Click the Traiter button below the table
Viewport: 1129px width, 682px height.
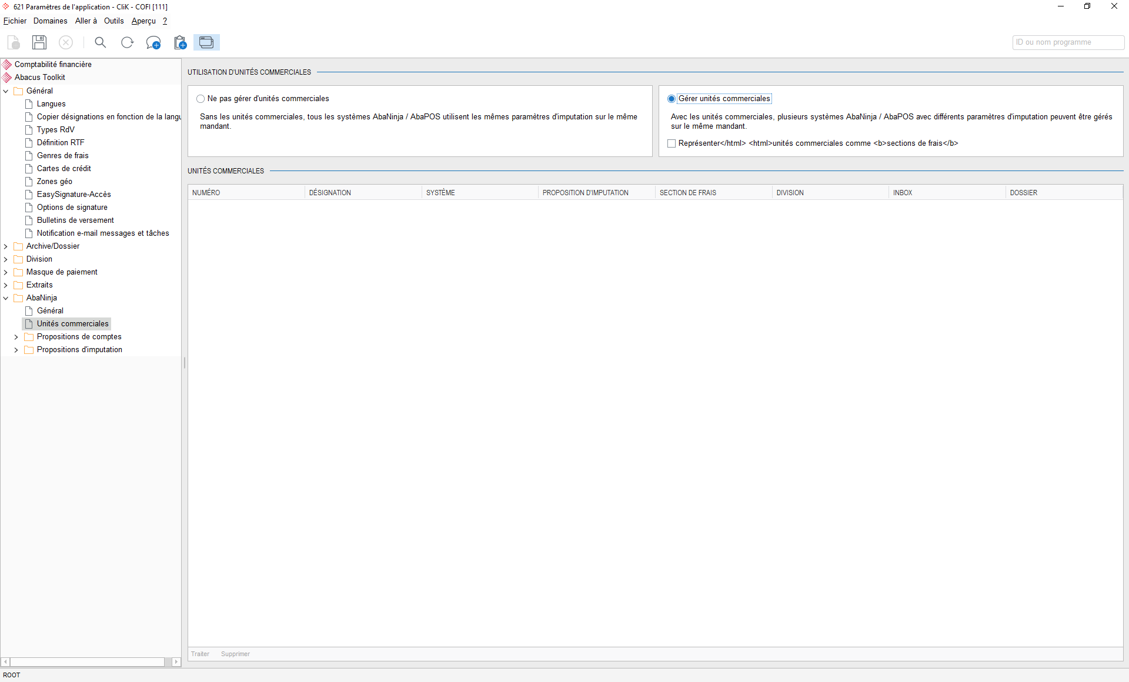coord(200,654)
